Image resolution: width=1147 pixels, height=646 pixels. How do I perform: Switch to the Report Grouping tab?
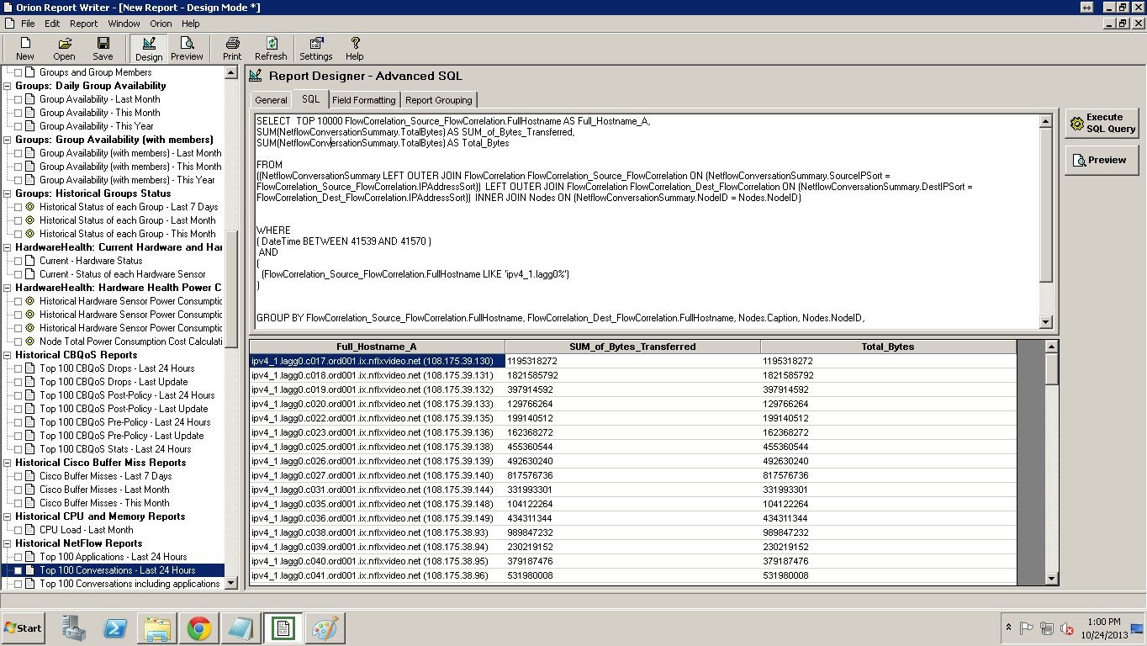click(x=438, y=100)
